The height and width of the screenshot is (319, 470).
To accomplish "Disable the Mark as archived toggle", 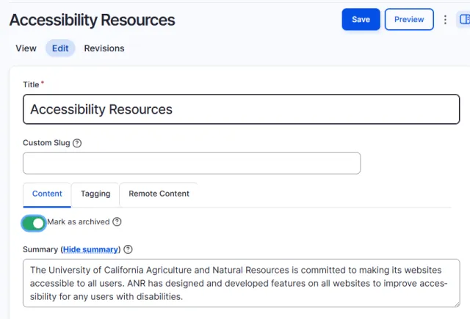I will click(x=34, y=223).
